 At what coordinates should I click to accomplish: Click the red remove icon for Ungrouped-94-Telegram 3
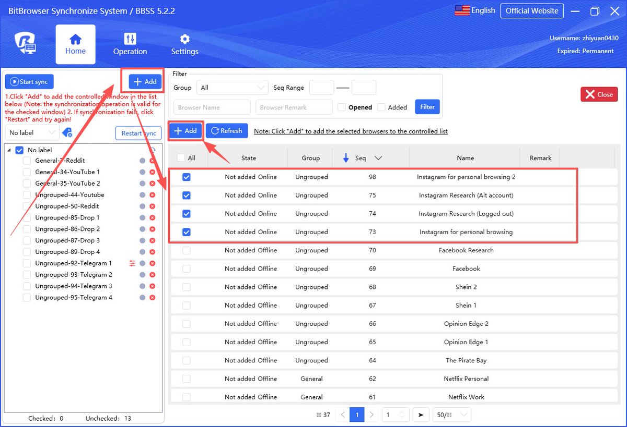pyautogui.click(x=153, y=286)
